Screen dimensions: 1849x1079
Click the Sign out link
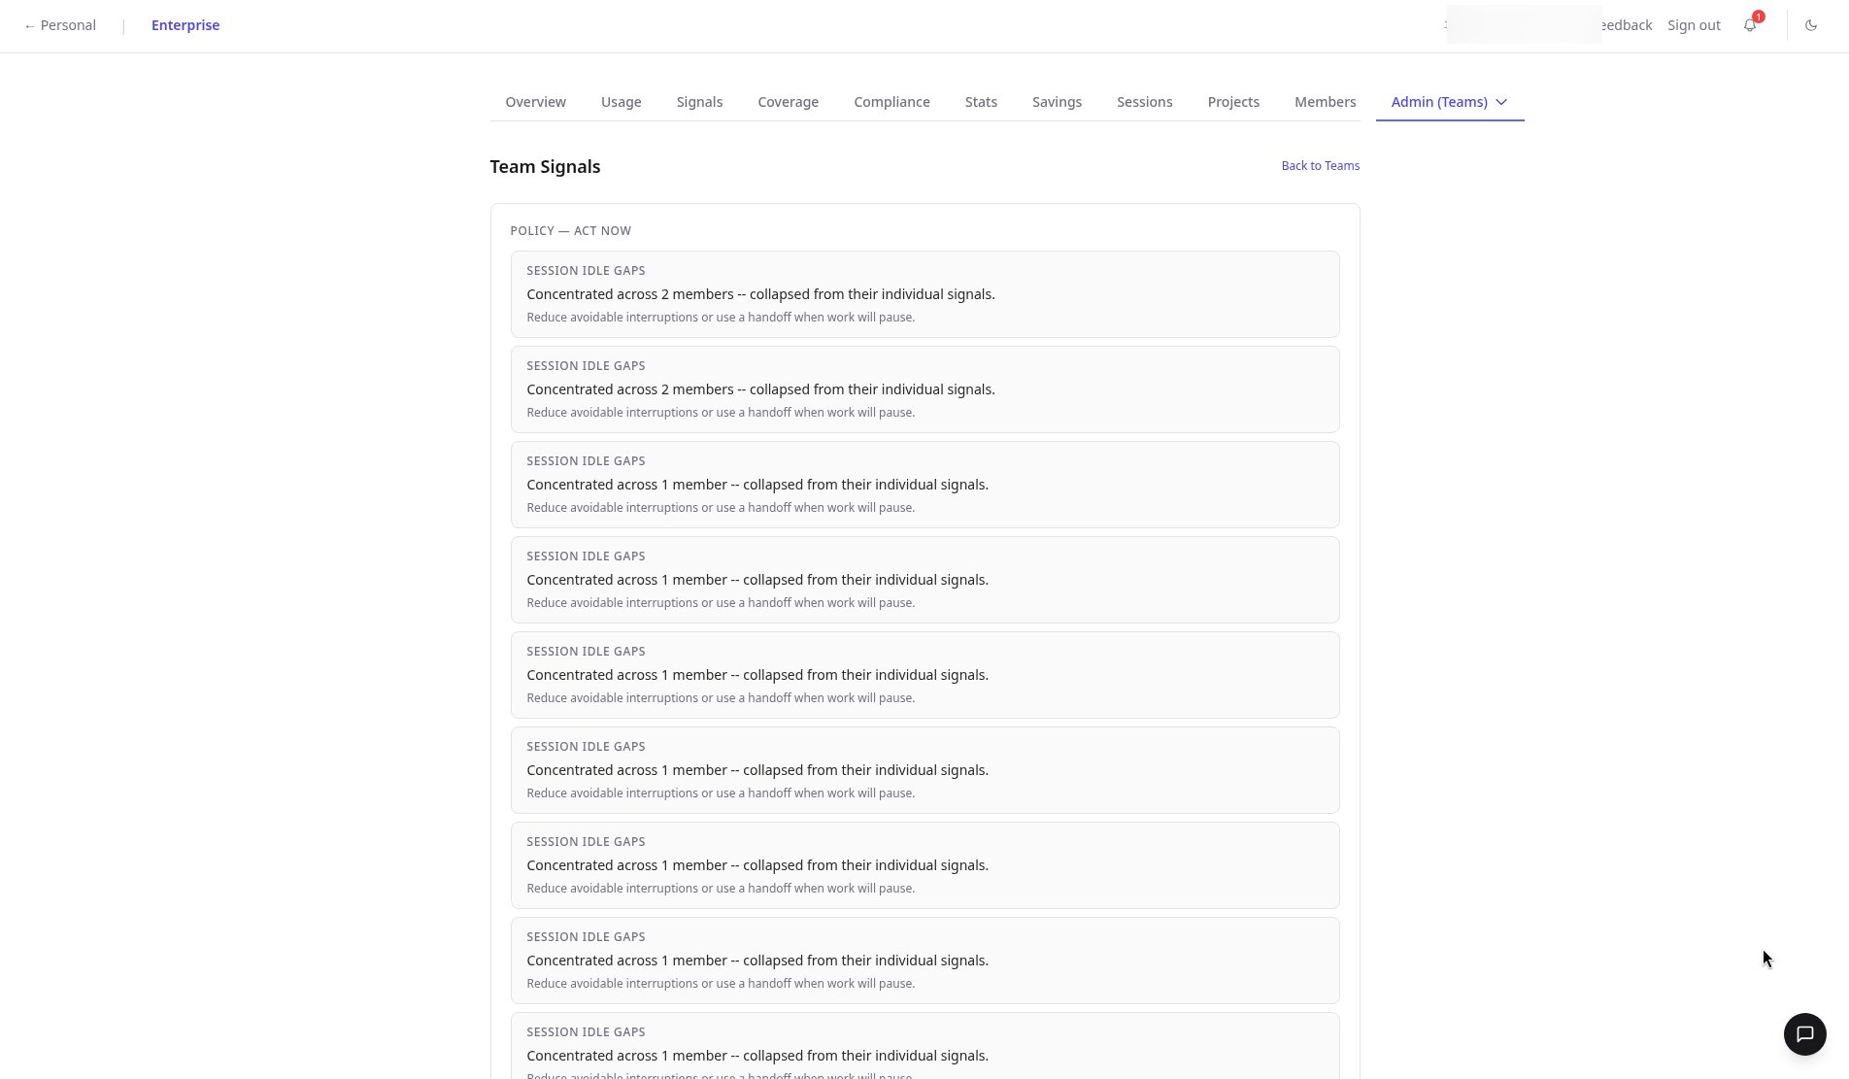[1694, 25]
